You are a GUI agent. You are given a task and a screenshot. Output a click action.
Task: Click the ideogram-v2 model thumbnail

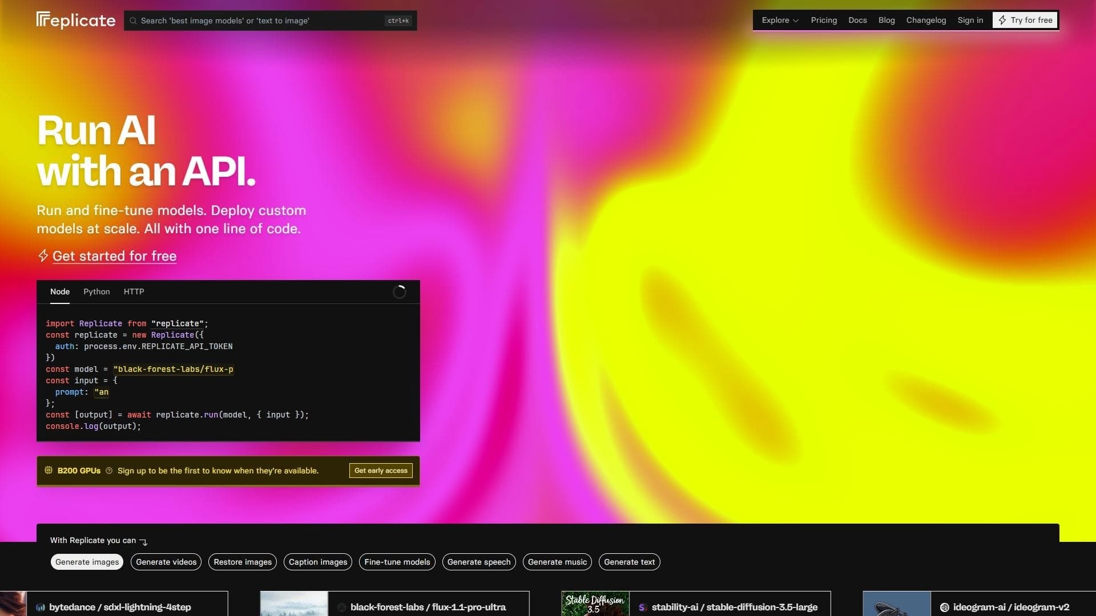pyautogui.click(x=897, y=603)
